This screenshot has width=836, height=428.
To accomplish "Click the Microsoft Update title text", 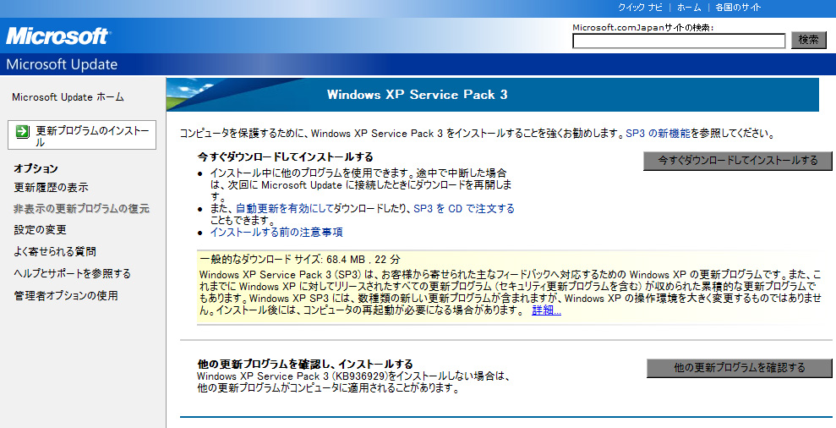I will pos(62,64).
